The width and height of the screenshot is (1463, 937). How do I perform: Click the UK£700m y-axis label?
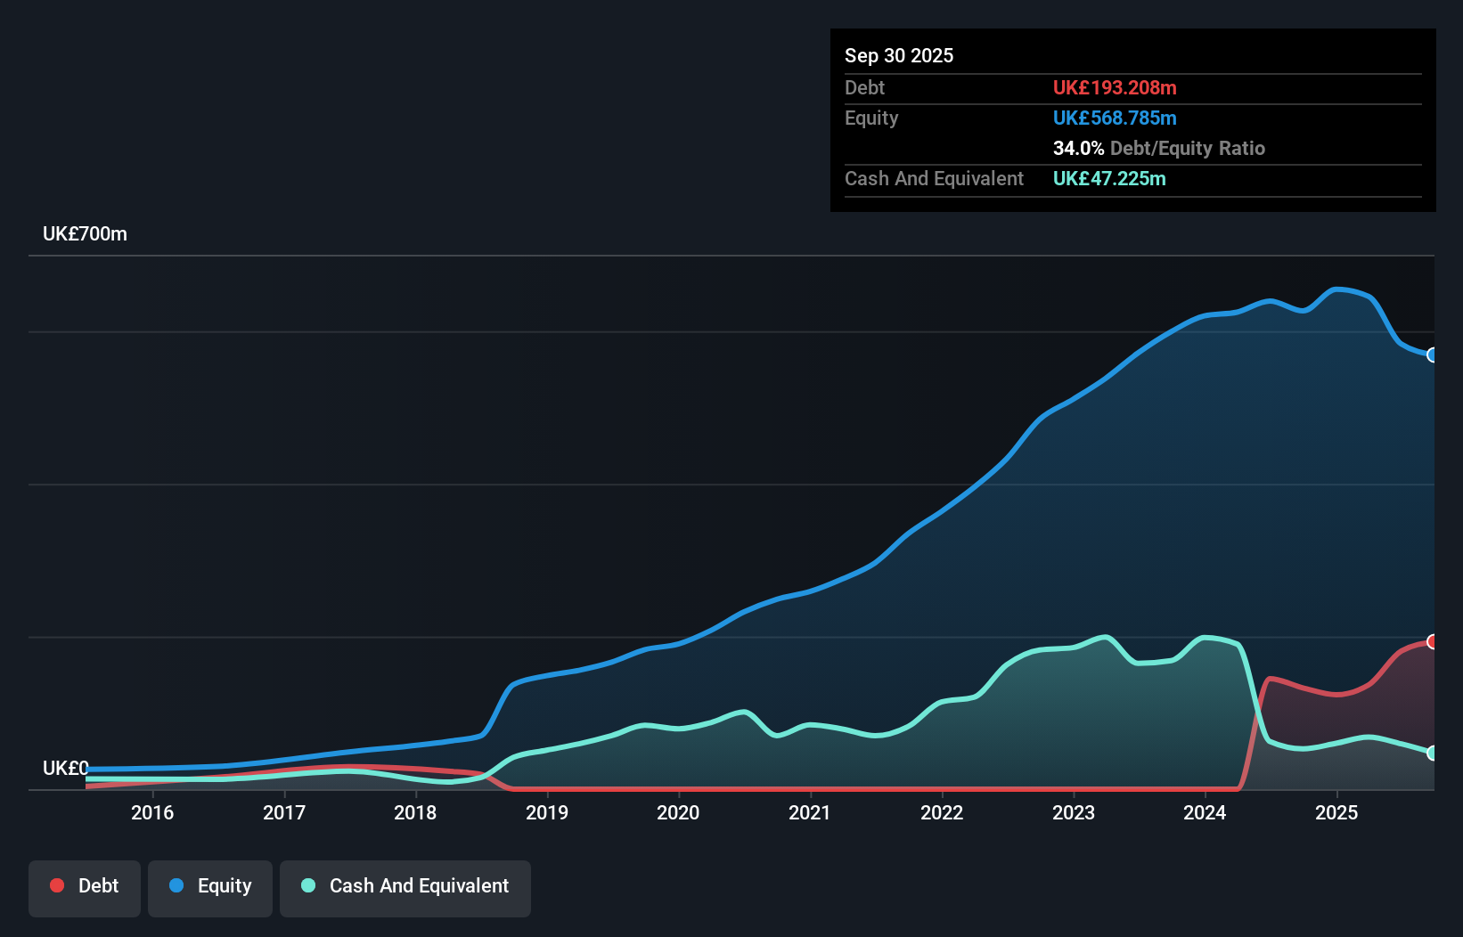click(x=85, y=234)
